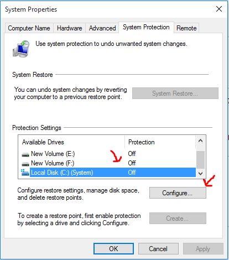The height and width of the screenshot is (260, 229).
Task: Select New Volume (F:) in drives list
Action: pos(107,163)
